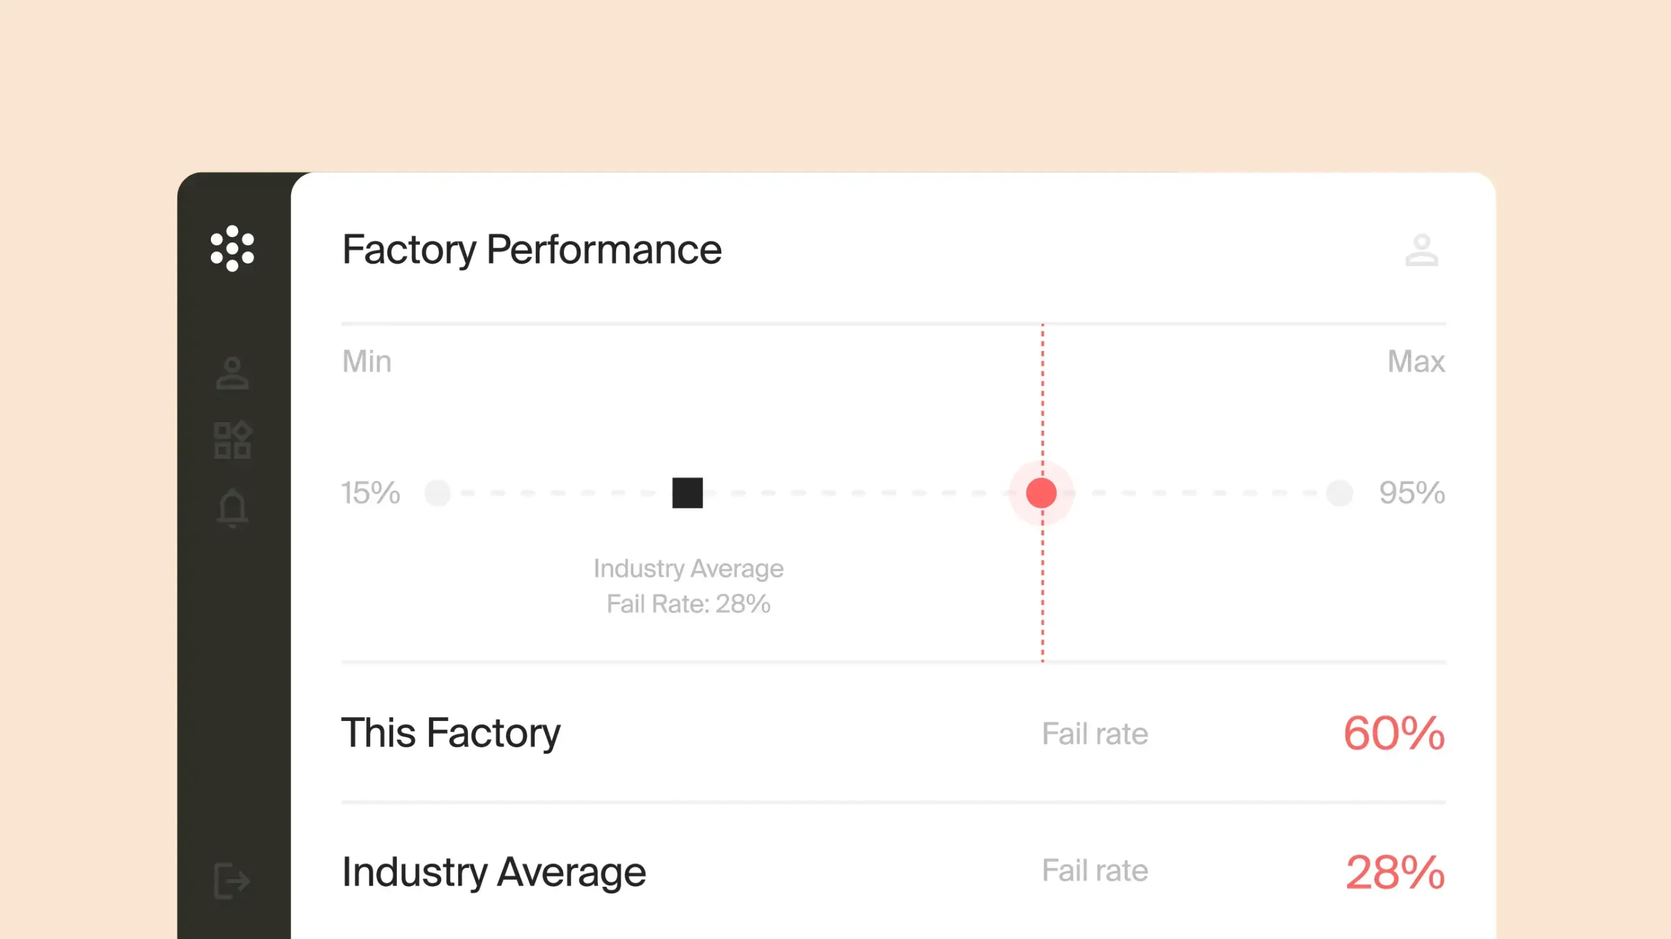1671x939 pixels.
Task: Click the 28% industry fail rate value
Action: coord(1395,872)
